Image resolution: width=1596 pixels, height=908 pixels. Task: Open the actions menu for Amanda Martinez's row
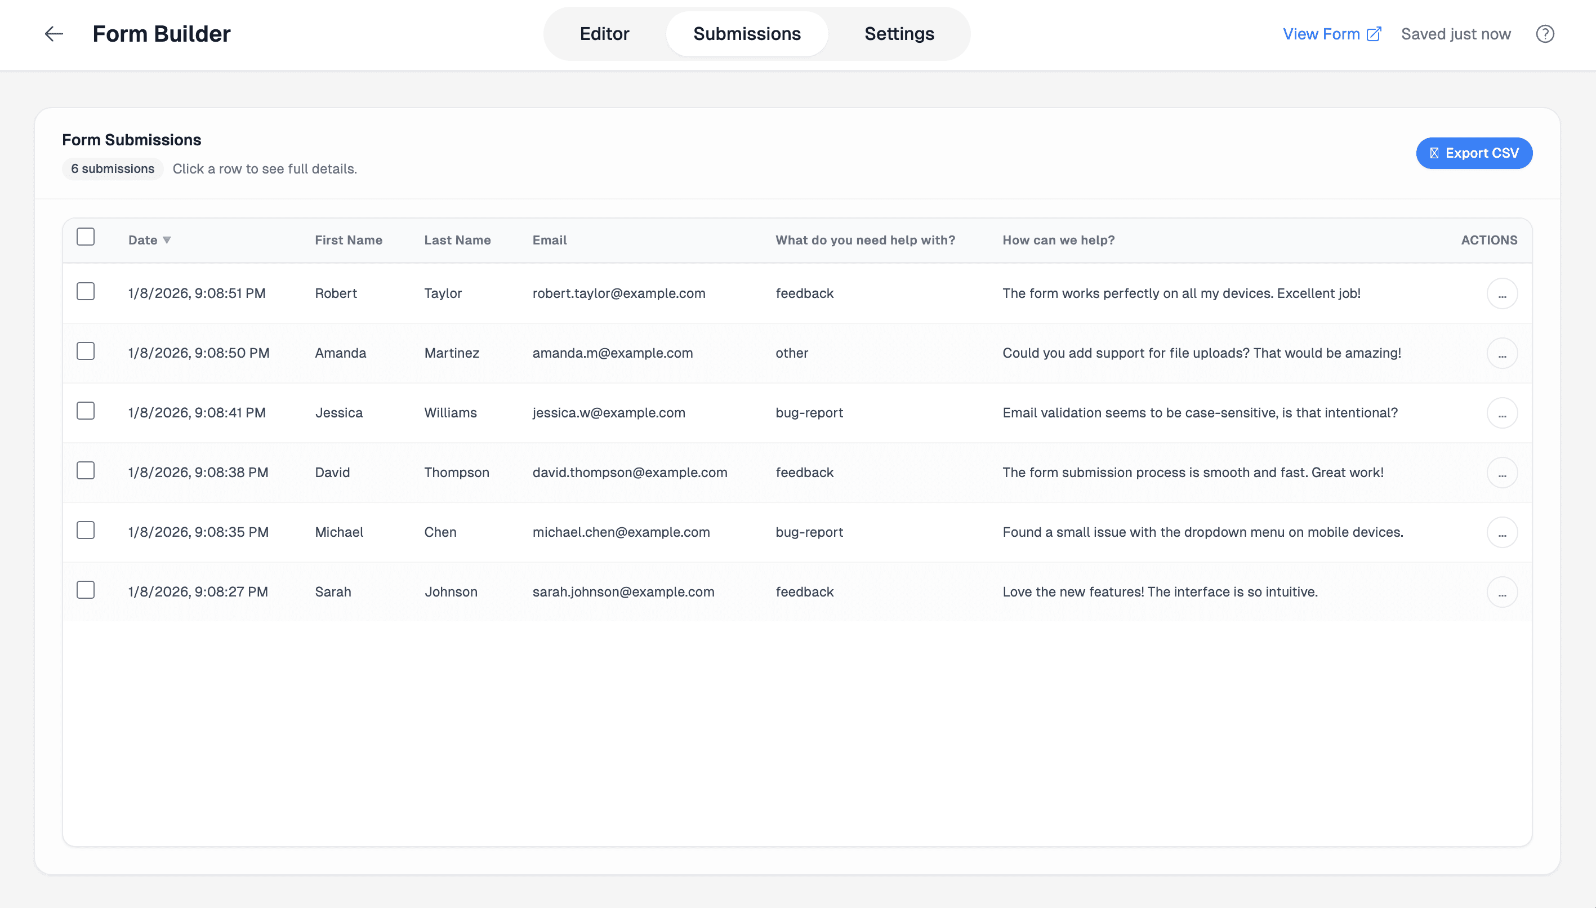pos(1503,353)
